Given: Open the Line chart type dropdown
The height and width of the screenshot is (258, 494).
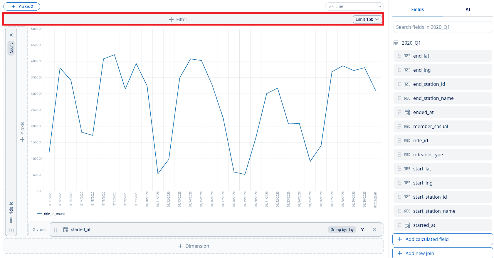Looking at the screenshot, I should [x=354, y=6].
